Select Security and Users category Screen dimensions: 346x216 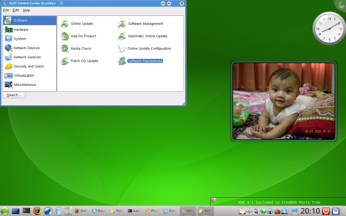pyautogui.click(x=30, y=66)
